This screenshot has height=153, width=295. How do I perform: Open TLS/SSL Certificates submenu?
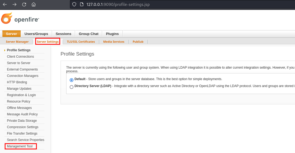(81, 42)
